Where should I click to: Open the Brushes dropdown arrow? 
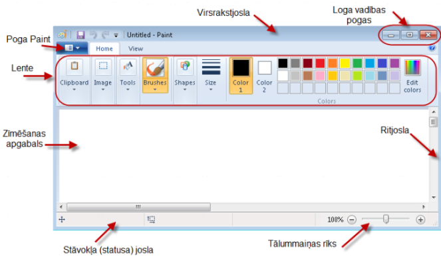[155, 89]
